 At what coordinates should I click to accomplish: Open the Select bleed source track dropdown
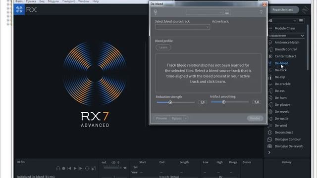[x=182, y=27]
